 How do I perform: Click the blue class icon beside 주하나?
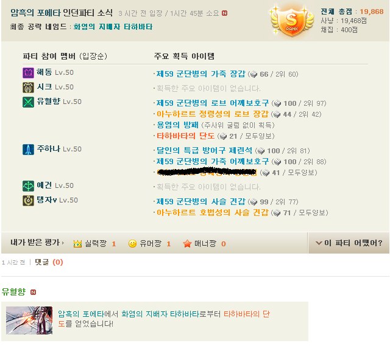point(29,150)
